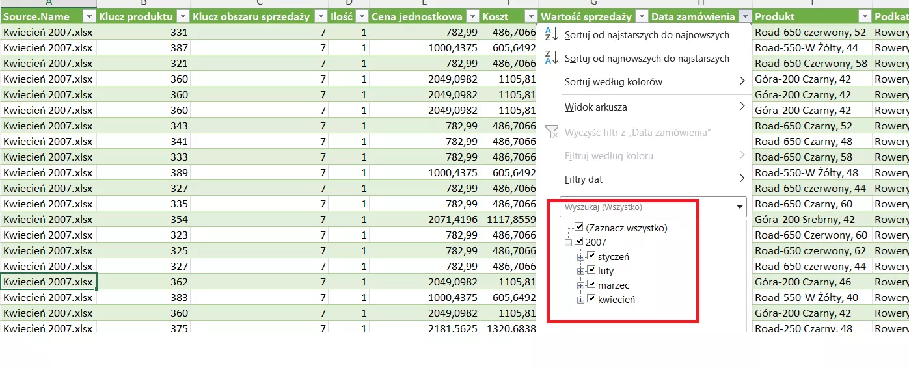Open filter button on Source.Name column
Screen dimensions: 909x370
(89, 17)
